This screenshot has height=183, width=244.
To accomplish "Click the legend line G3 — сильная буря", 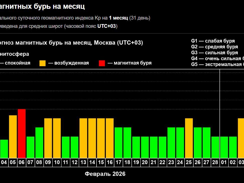I will click(x=214, y=53).
